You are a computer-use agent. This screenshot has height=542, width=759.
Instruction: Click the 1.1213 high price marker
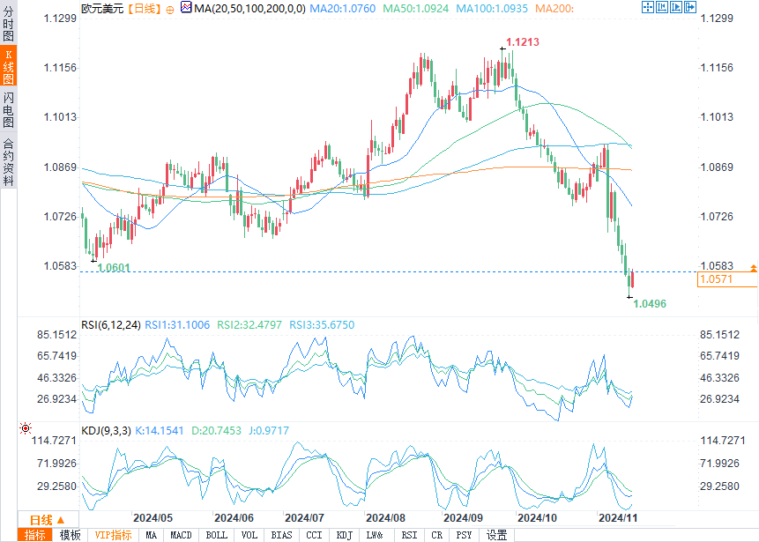coord(522,42)
